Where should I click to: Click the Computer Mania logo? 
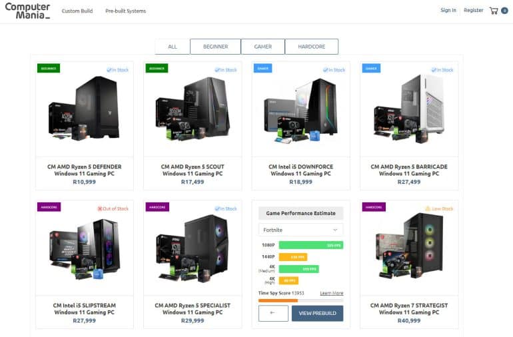coord(27,11)
